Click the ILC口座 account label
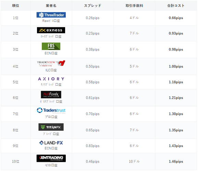 [51, 70]
